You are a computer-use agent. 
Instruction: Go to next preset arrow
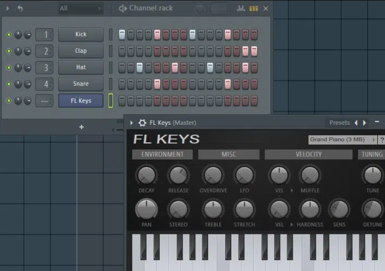pyautogui.click(x=365, y=122)
